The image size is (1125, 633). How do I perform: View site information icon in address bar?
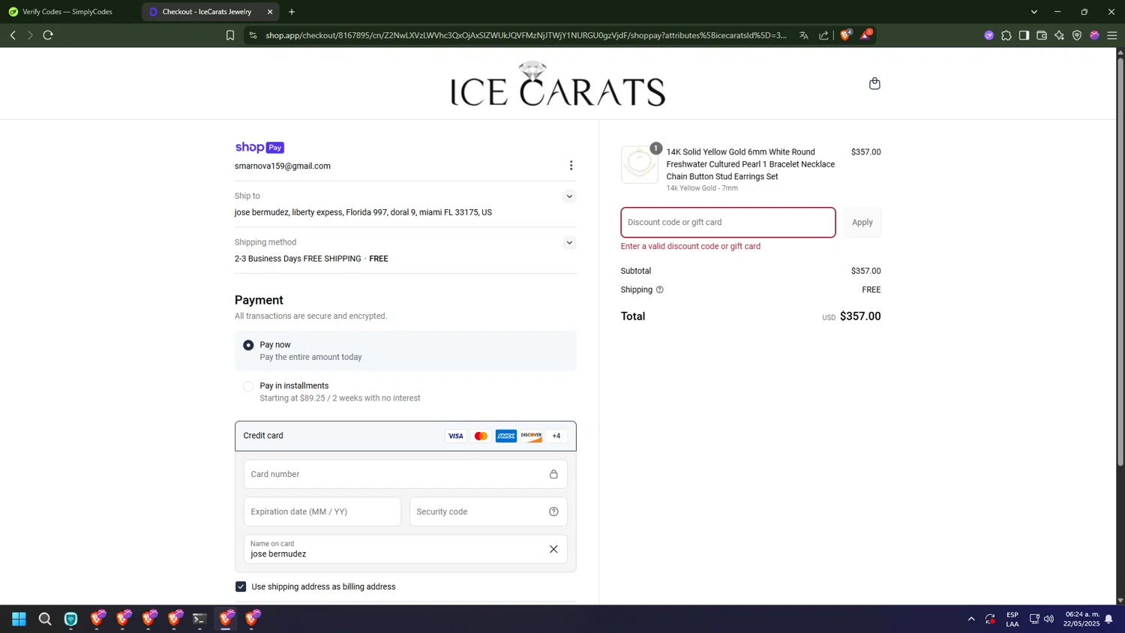pos(253,35)
